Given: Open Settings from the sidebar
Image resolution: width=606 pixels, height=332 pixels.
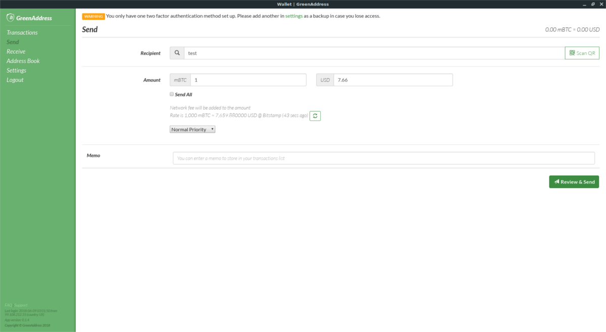Looking at the screenshot, I should coord(17,71).
